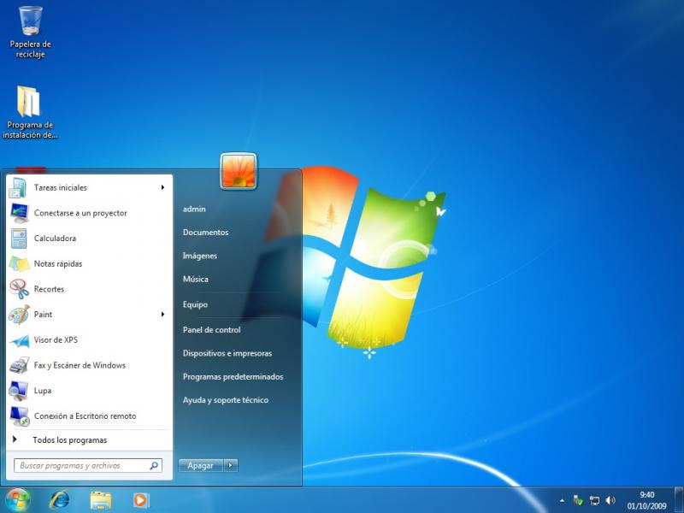Expand the Paint jump list arrow
This screenshot has width=684, height=513.
(x=162, y=315)
